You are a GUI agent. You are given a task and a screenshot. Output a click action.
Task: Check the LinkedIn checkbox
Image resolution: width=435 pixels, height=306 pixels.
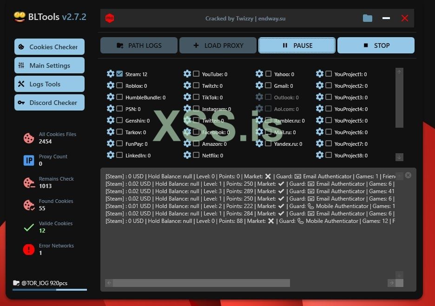pos(119,155)
